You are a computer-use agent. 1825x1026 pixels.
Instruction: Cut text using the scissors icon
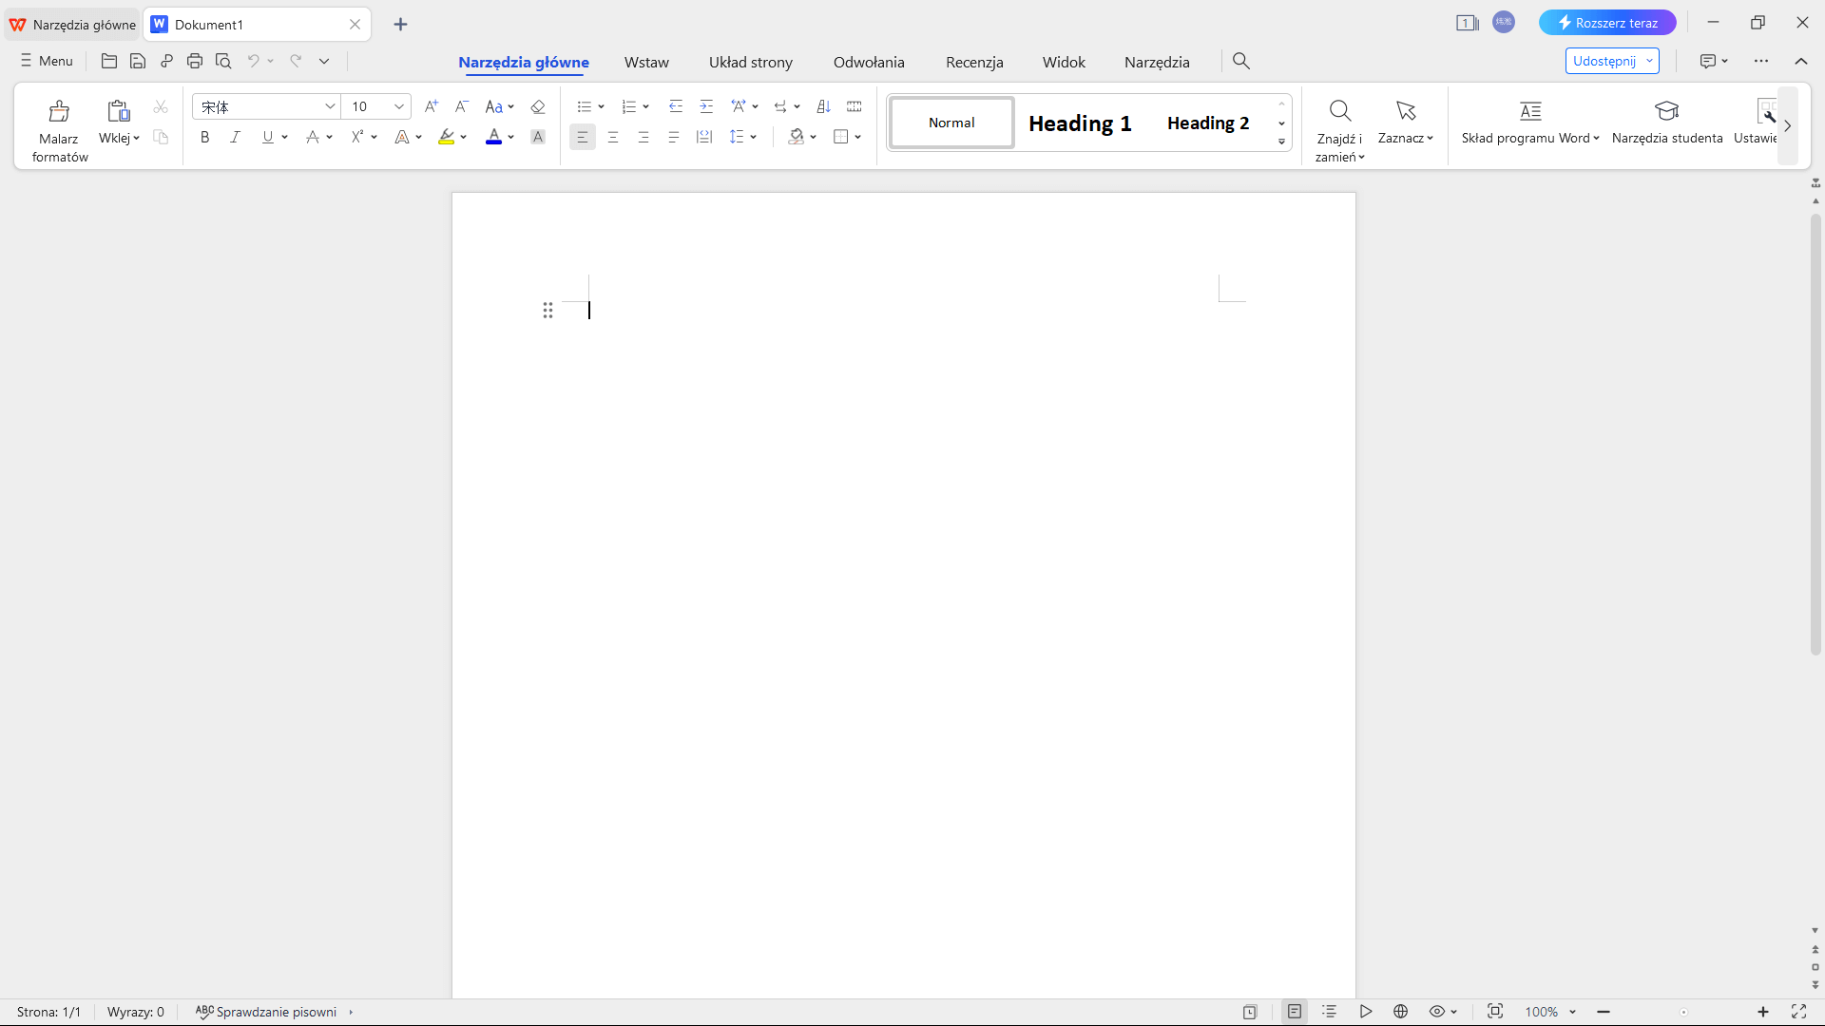click(161, 106)
